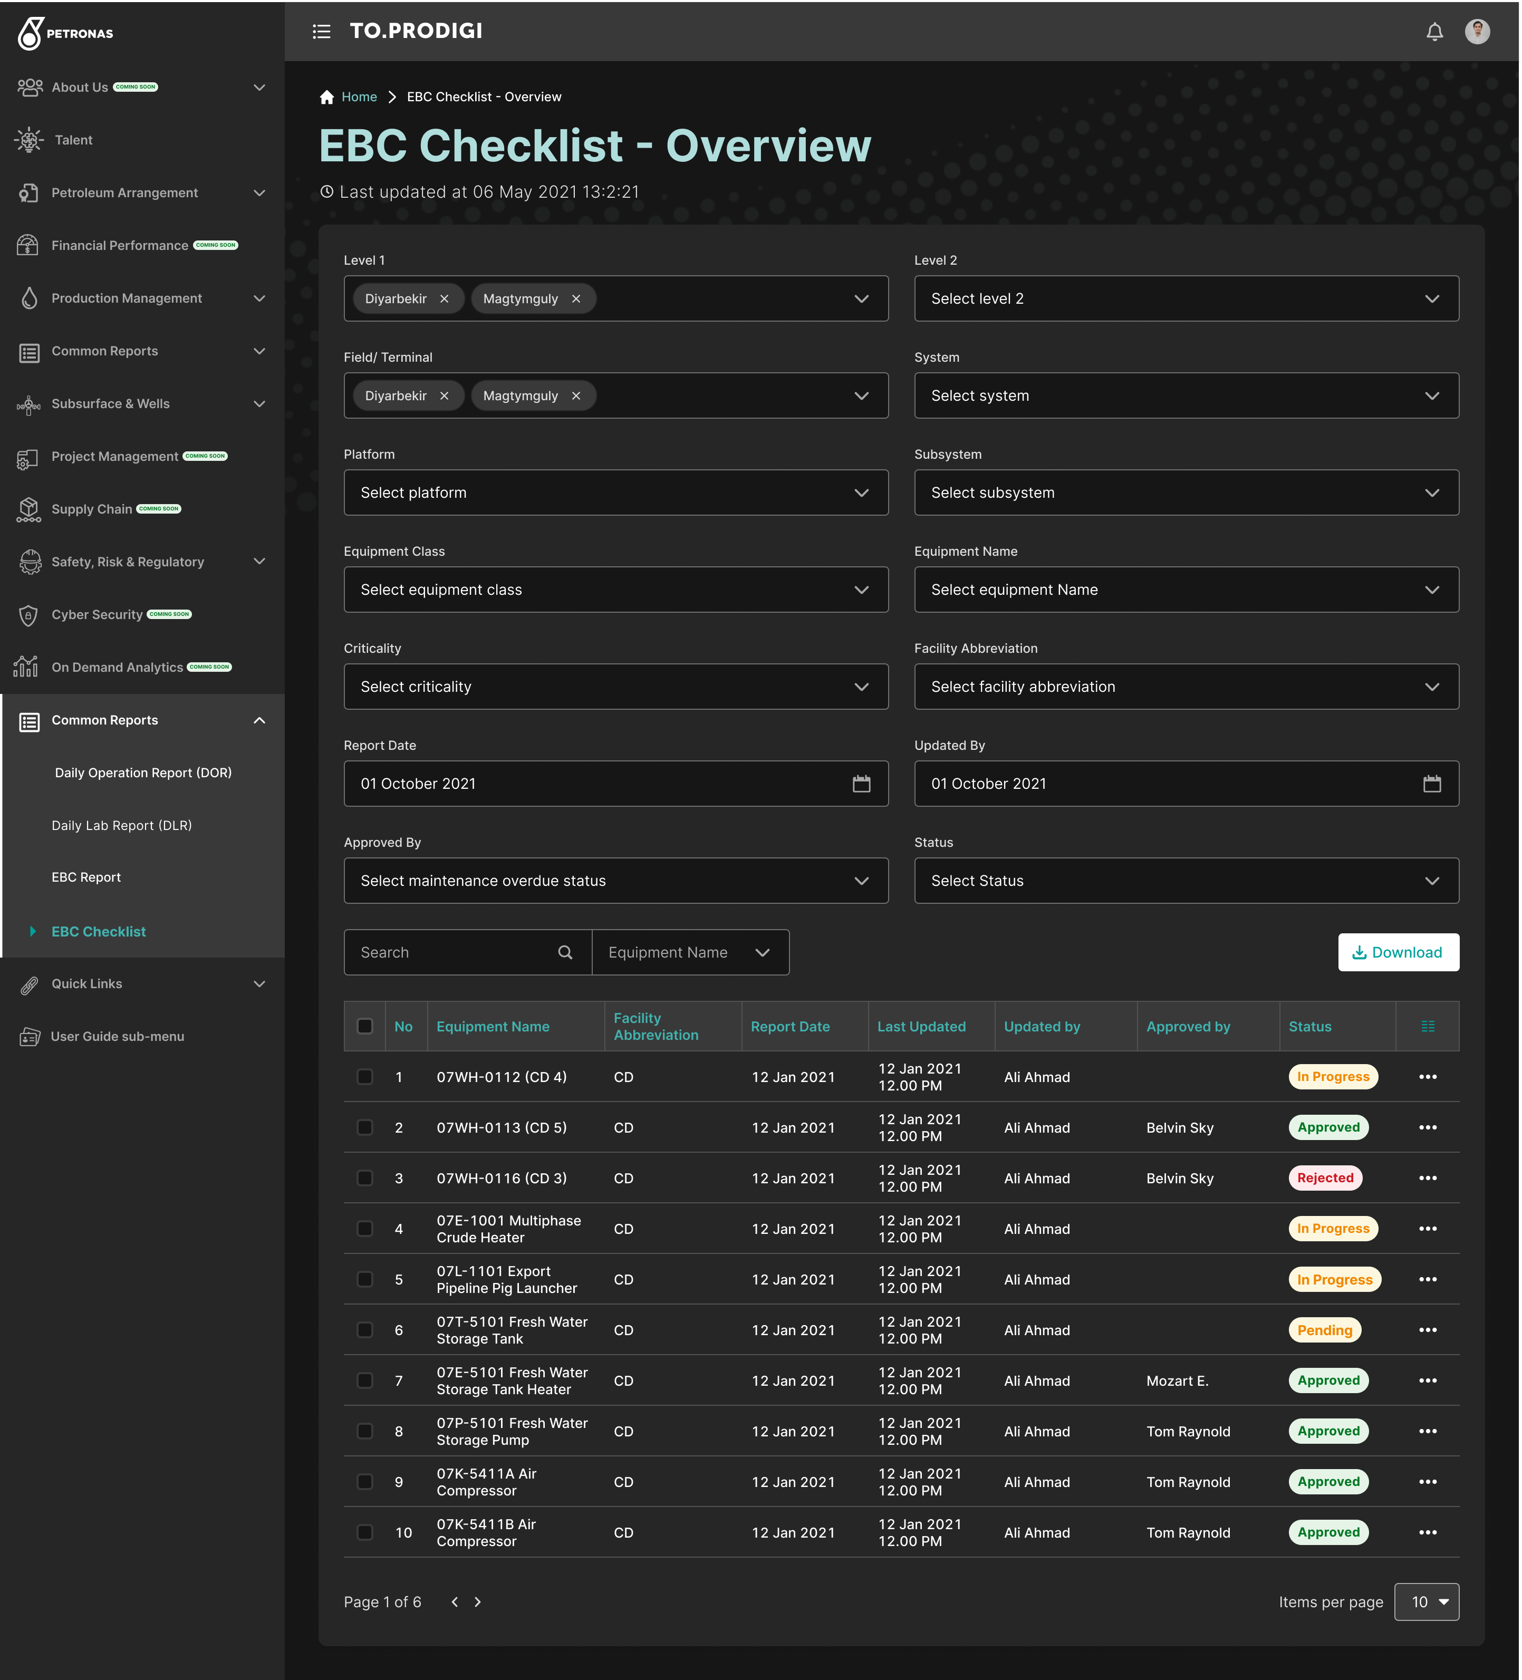Click the notification bell icon
This screenshot has width=1522, height=1680.
click(x=1433, y=32)
